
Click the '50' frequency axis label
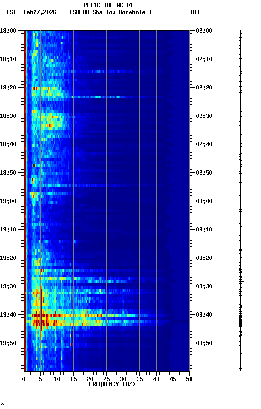189,379
